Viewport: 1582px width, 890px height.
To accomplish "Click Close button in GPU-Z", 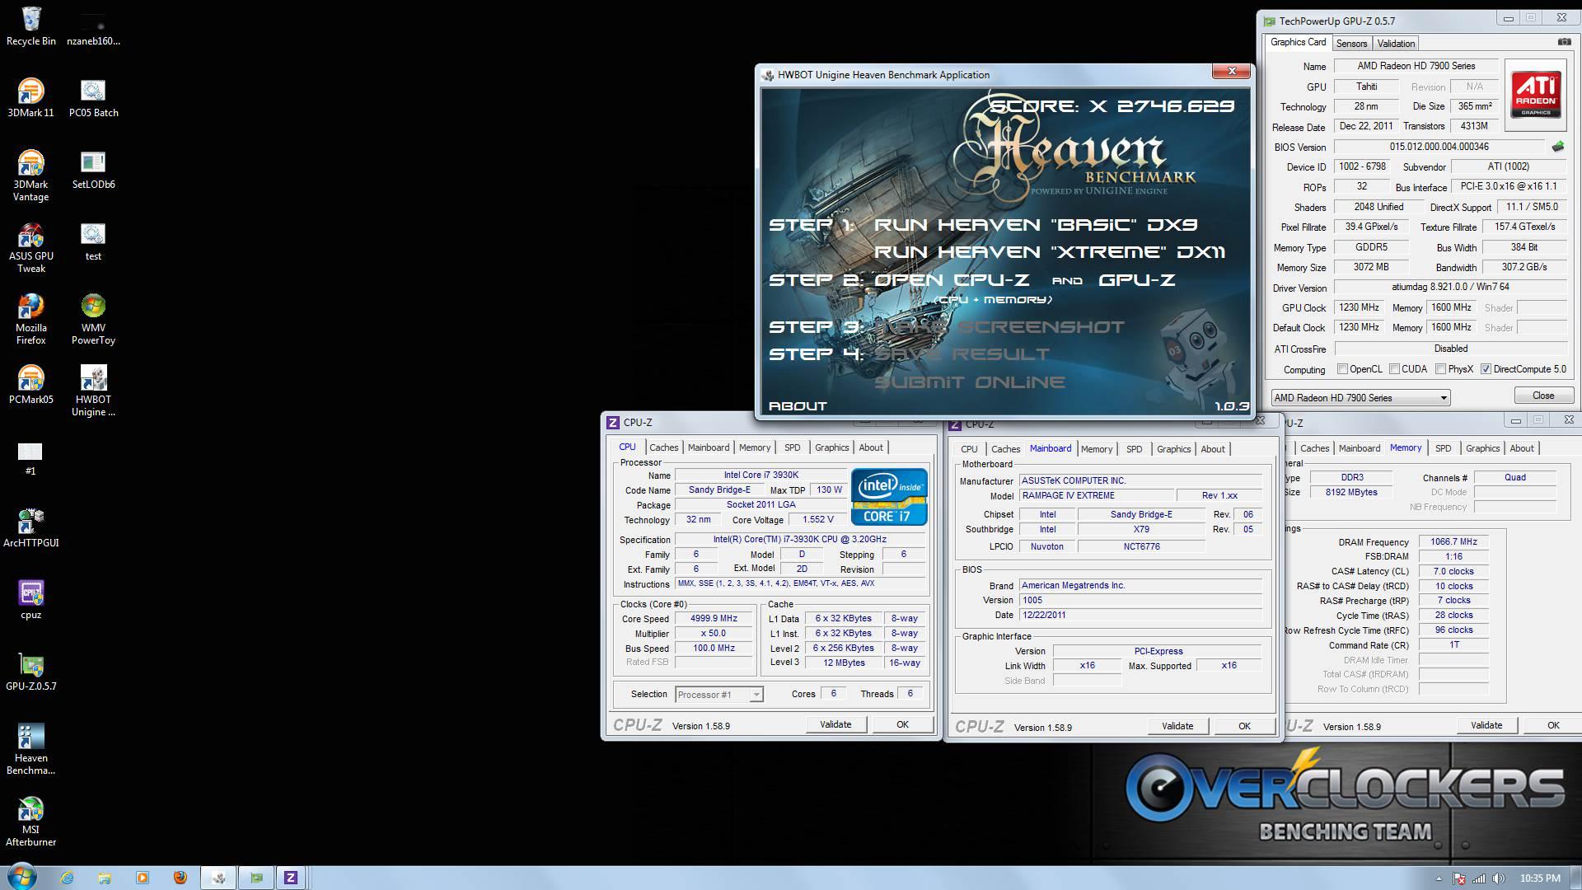I will pyautogui.click(x=1542, y=396).
